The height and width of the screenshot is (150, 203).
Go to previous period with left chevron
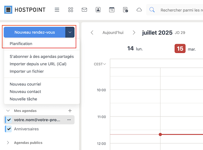click(92, 33)
